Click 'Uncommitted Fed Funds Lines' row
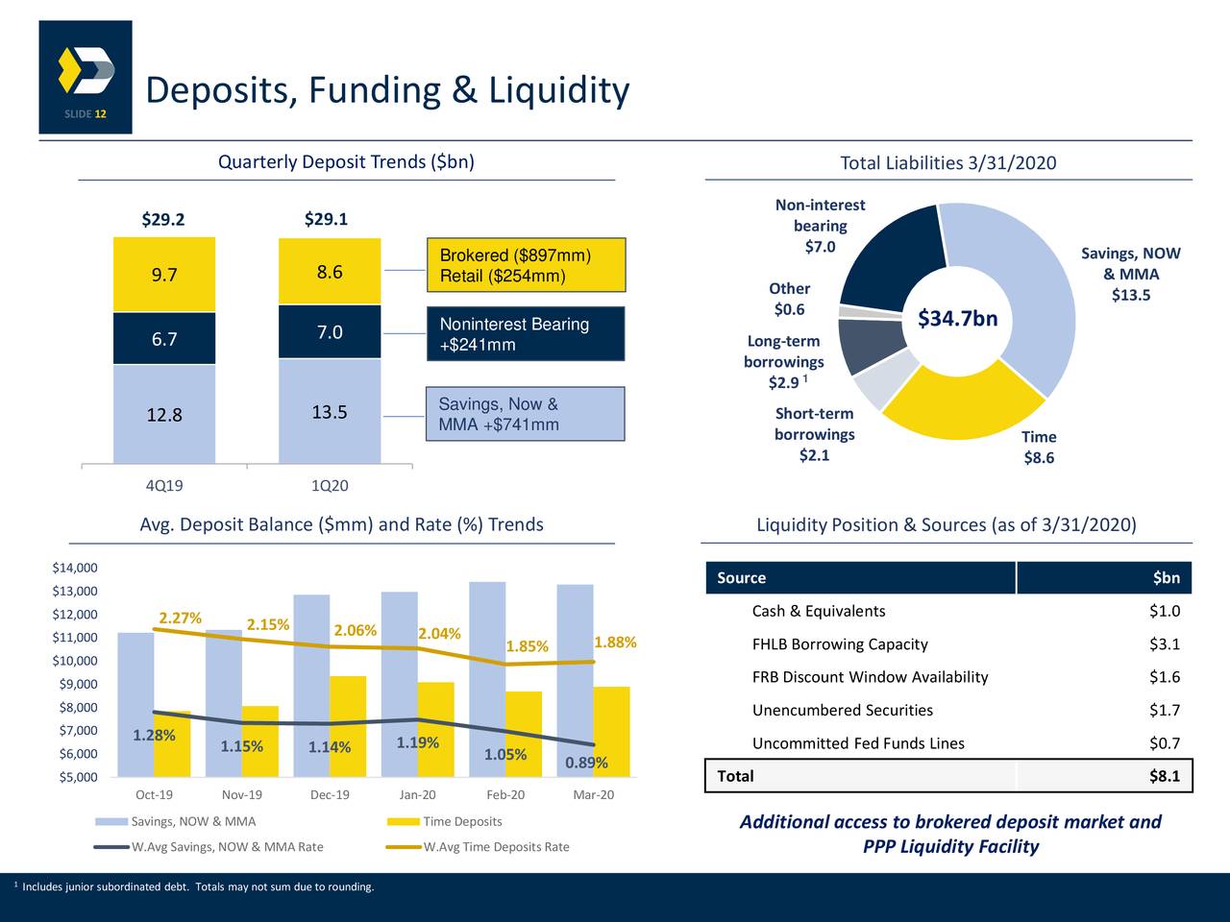This screenshot has height=922, width=1230. pos(948,743)
